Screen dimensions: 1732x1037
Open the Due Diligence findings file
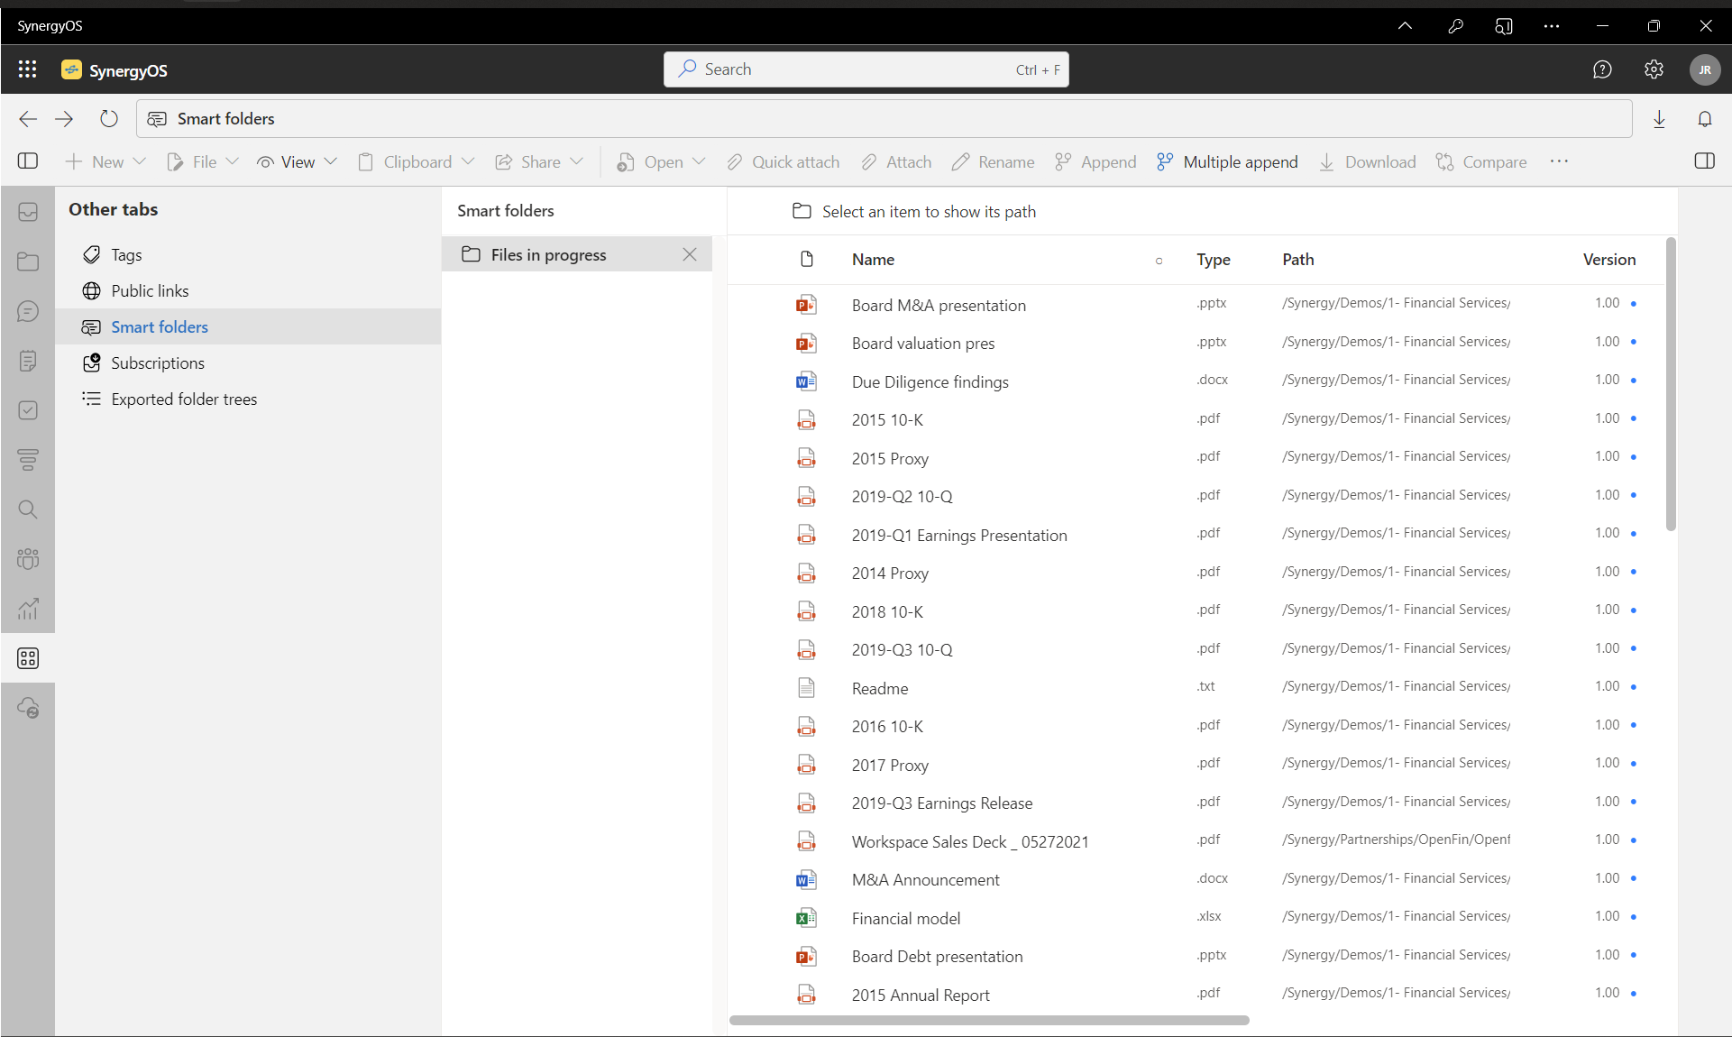(930, 382)
